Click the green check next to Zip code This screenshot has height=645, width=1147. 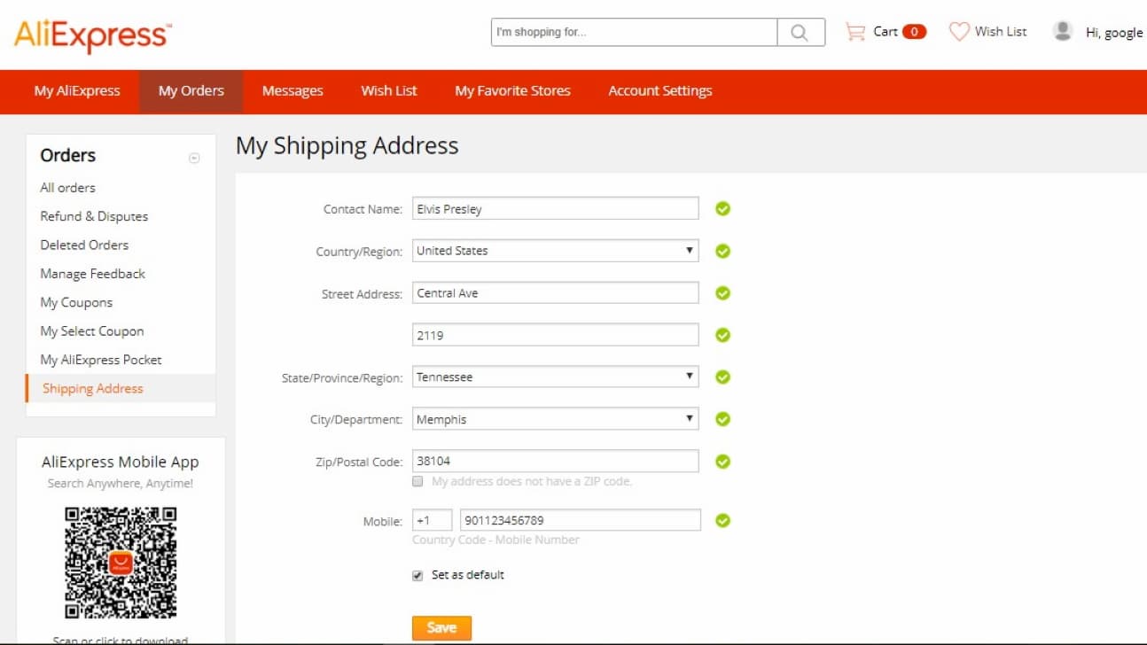coord(723,462)
